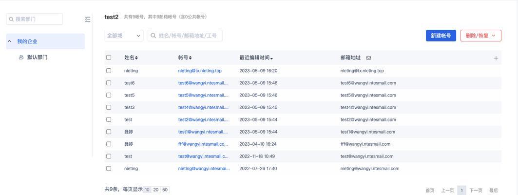
Task: Click the 搜索部门 search field
Action: [37, 19]
